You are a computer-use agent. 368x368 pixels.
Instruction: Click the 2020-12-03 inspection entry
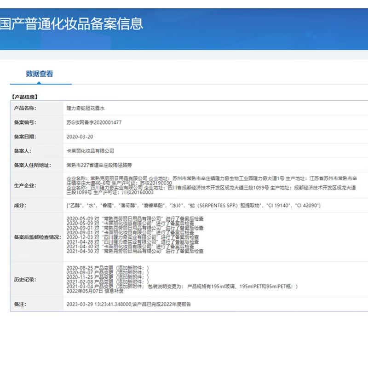[132, 237]
